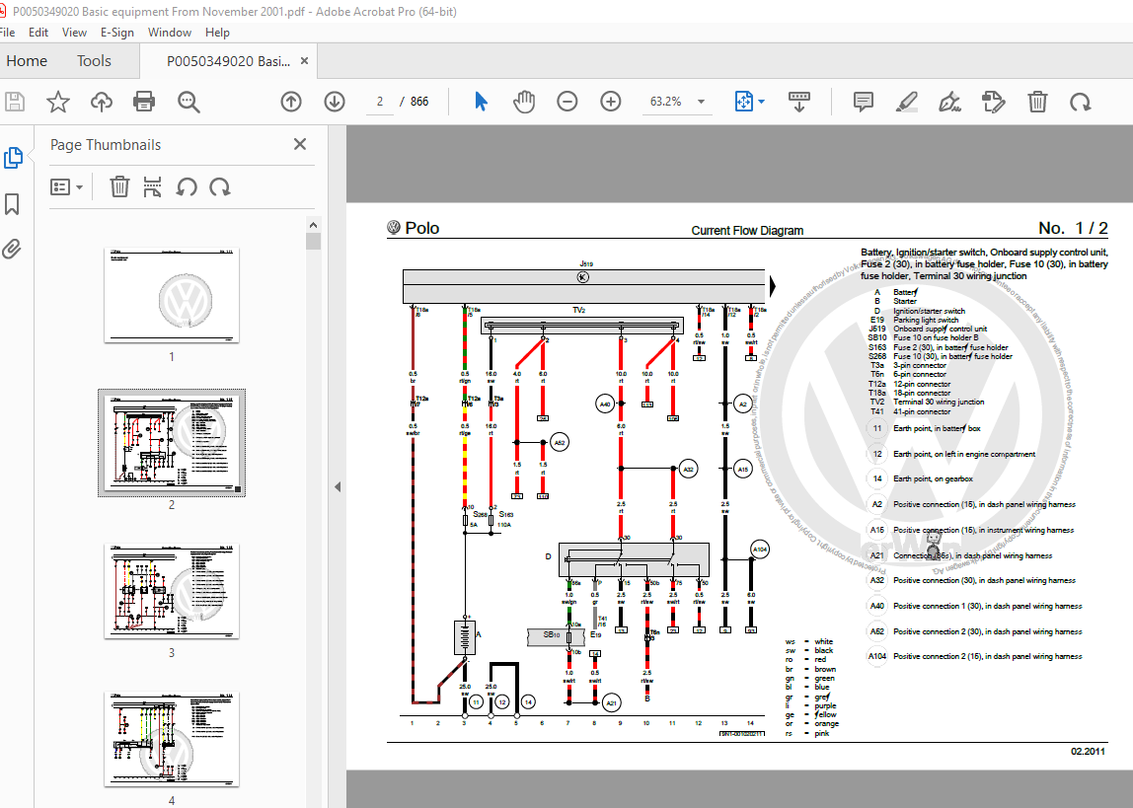Collapse the navigation pane arrow

click(x=337, y=486)
